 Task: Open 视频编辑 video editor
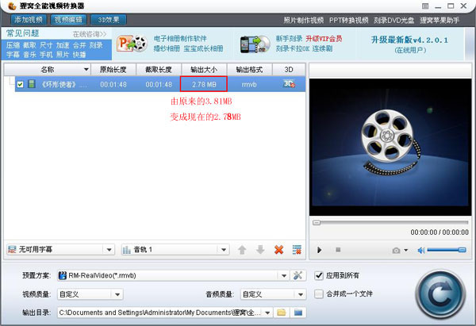point(68,20)
